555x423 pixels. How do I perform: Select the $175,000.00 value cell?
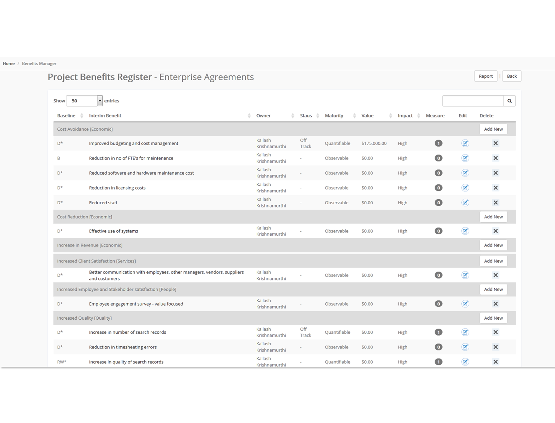tap(374, 143)
